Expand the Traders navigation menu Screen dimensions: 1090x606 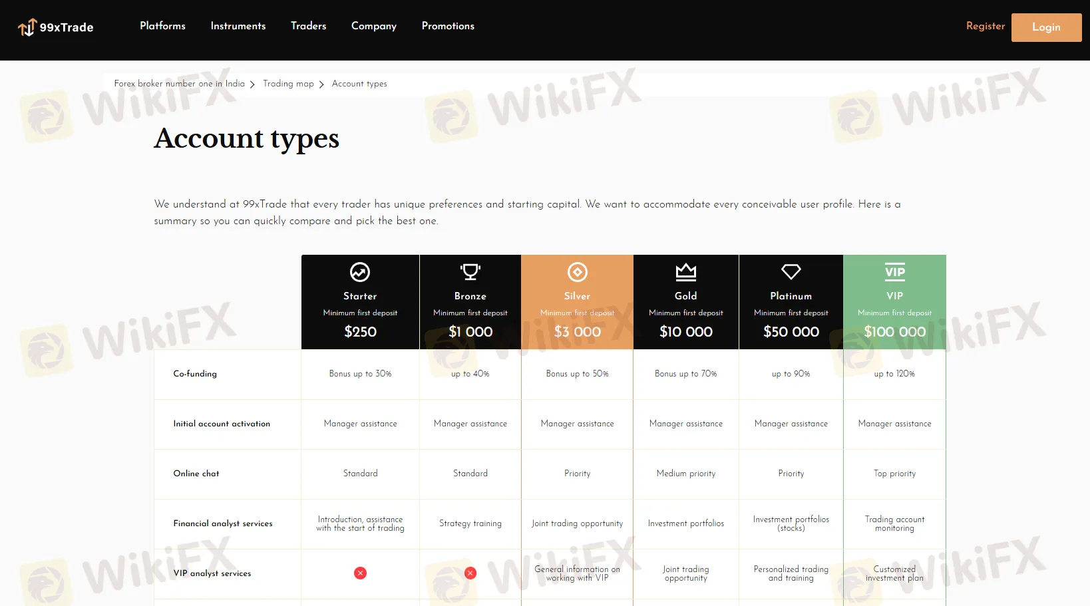[x=308, y=26]
